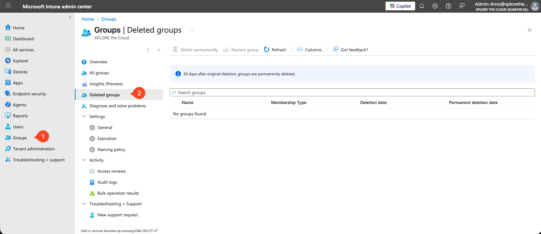
Task: Click Troubleshooting + support wrench icon
Action: [8, 160]
